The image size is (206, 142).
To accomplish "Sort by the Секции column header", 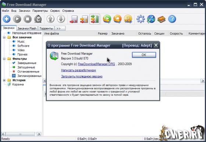I will pos(159,33).
